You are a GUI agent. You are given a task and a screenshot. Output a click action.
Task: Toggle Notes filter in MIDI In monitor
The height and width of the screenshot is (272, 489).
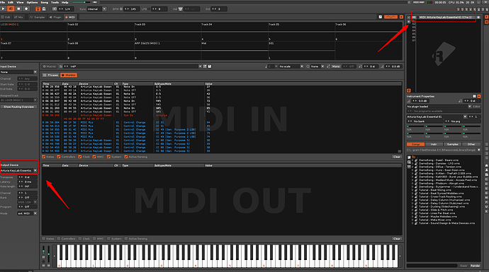(44, 157)
